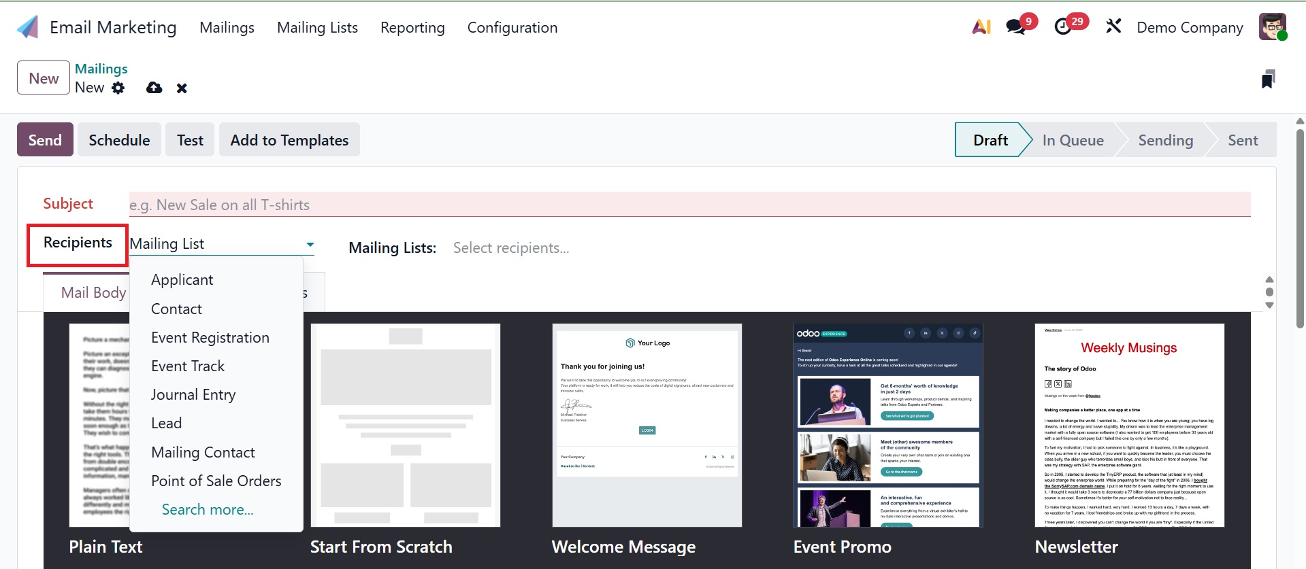Screen dimensions: 1306x569
Task: Click Search more... in the dropdown
Action: coord(208,510)
